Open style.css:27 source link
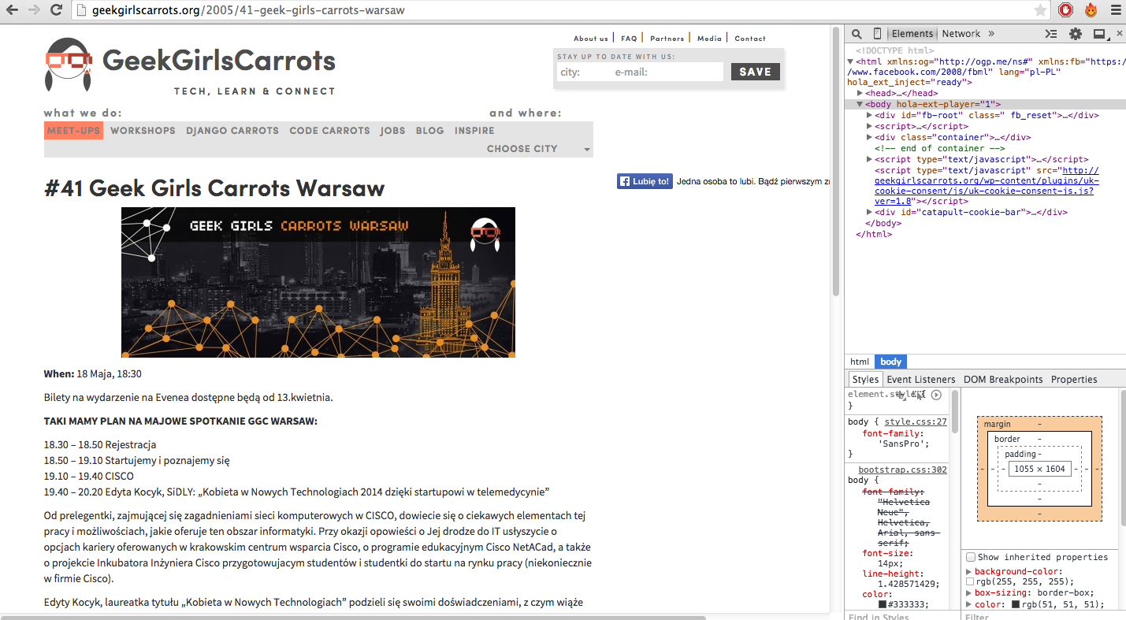Viewport: 1126px width, 620px height. coord(916,421)
